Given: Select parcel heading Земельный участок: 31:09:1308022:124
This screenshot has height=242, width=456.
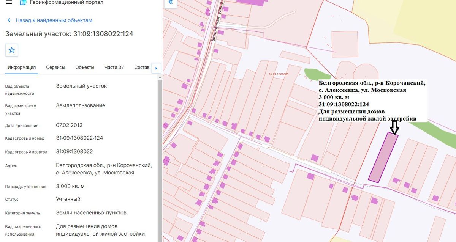Looking at the screenshot, I should coord(69,34).
